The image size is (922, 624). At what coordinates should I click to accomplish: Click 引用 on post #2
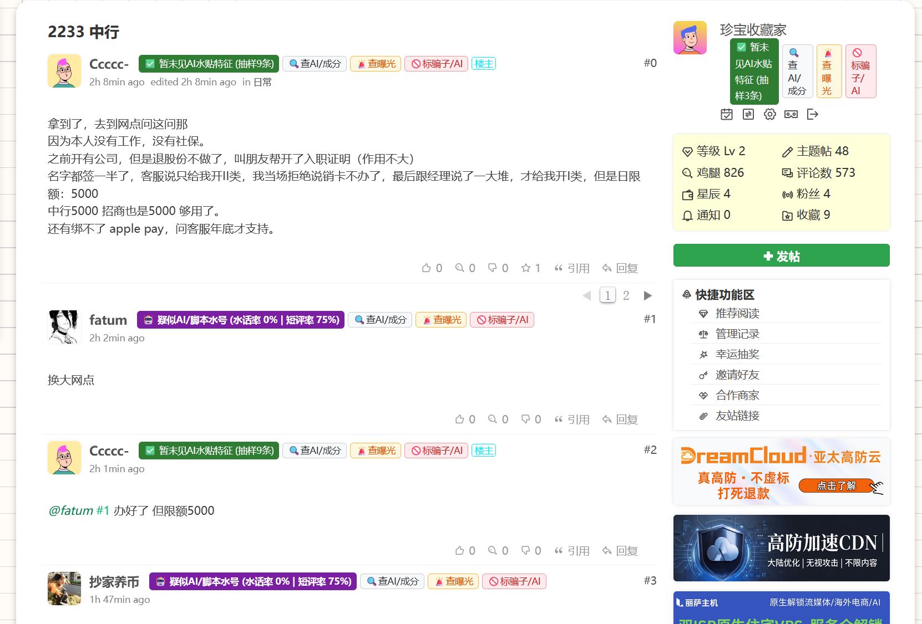[572, 551]
